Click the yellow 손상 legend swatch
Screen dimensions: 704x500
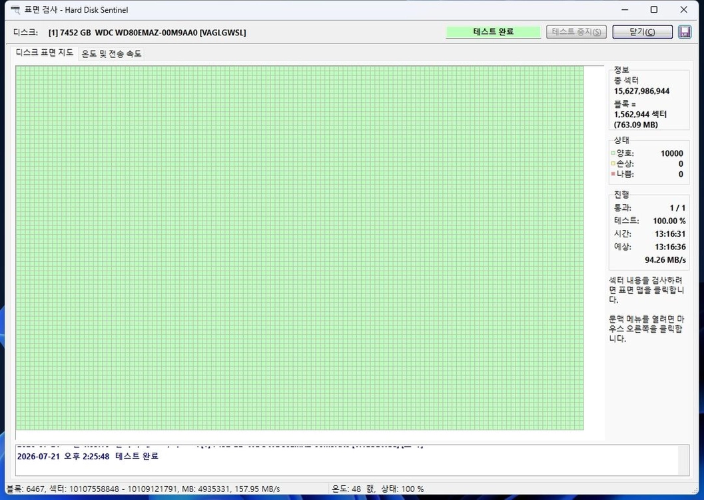(613, 164)
